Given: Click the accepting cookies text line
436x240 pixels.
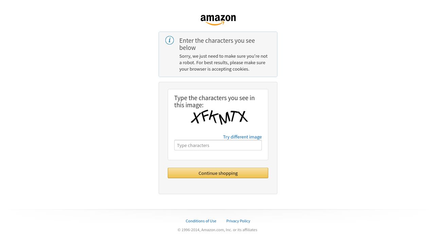Looking at the screenshot, I should 214,69.
